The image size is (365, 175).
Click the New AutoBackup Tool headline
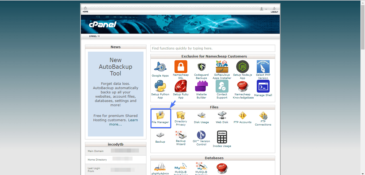coord(115,67)
